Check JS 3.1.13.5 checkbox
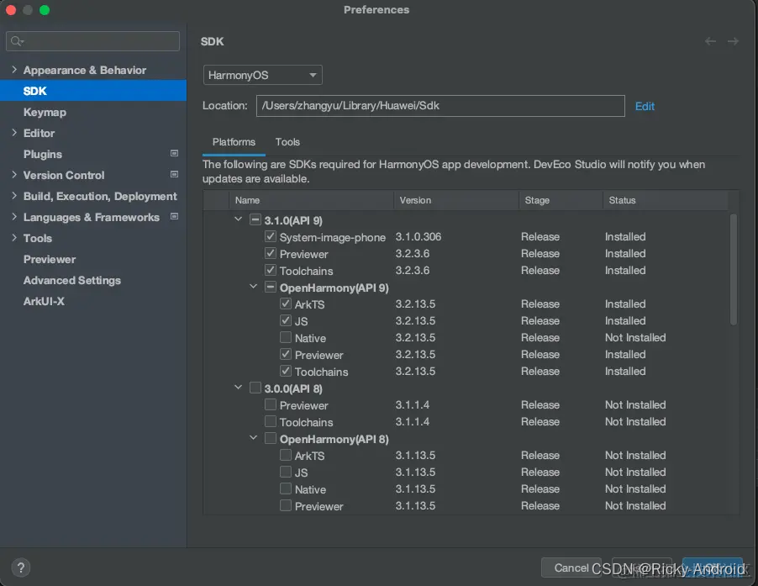 [286, 472]
